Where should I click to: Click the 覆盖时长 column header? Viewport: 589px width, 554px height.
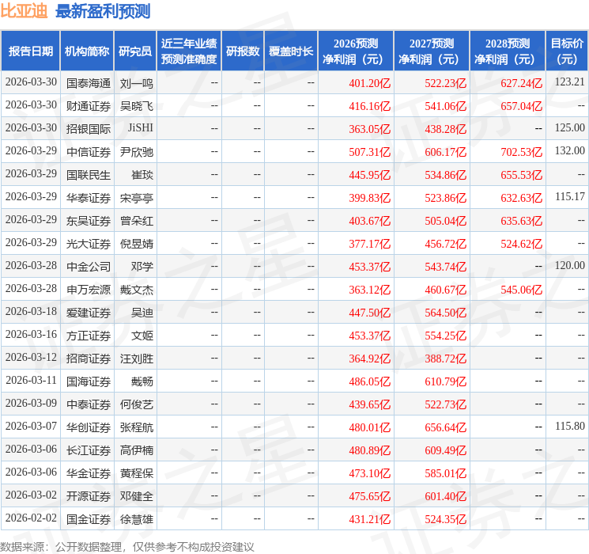pyautogui.click(x=291, y=51)
